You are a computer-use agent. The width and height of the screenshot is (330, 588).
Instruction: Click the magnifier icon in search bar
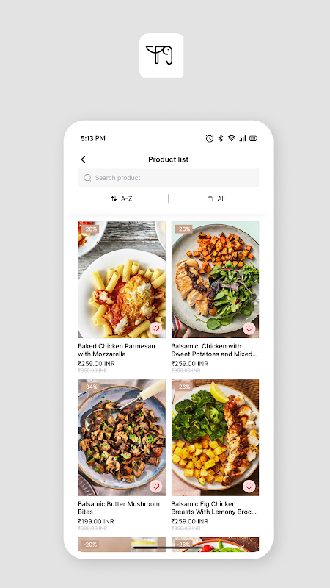[87, 178]
